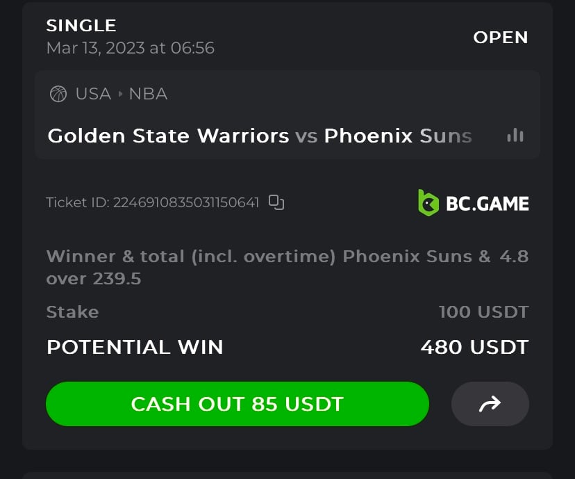The height and width of the screenshot is (479, 575).
Task: Click the Mar 13, 2023 bet timestamp
Action: [130, 48]
